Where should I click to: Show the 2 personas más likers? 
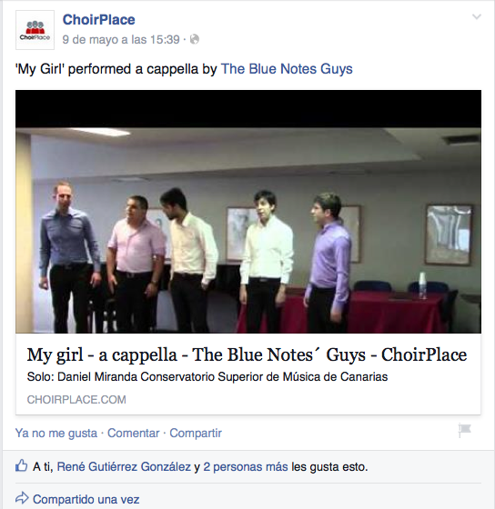[246, 467]
